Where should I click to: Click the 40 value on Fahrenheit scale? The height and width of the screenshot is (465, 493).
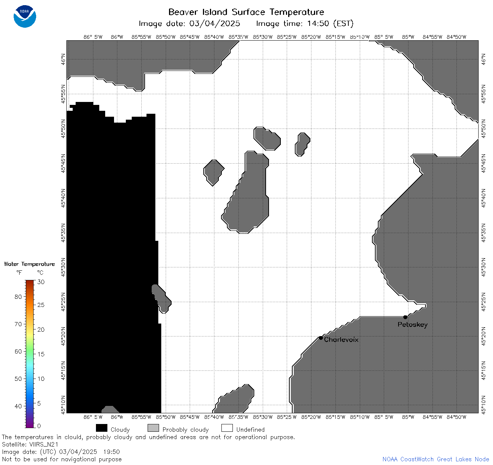[18, 406]
